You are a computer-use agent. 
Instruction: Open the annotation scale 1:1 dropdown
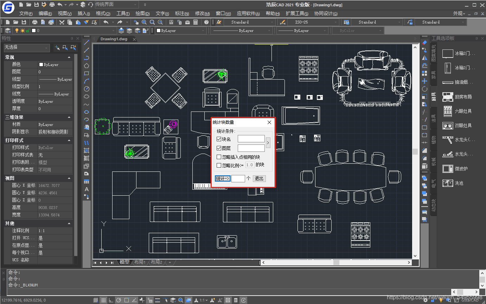[203, 300]
